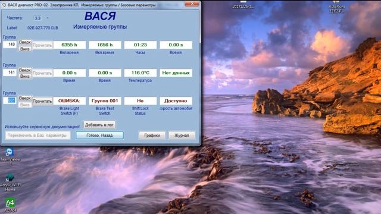This screenshot has height=214, width=381.
Task: Close the ВАСЯ diagnost window
Action: (192, 4)
